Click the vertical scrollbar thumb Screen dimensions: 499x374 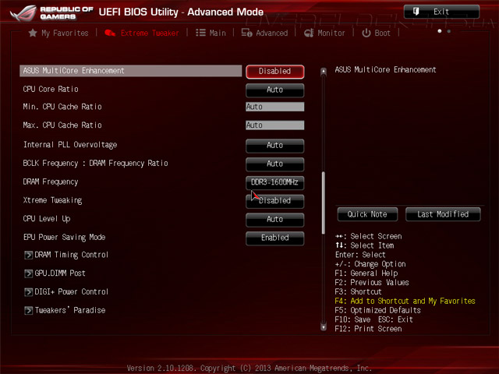point(324,203)
